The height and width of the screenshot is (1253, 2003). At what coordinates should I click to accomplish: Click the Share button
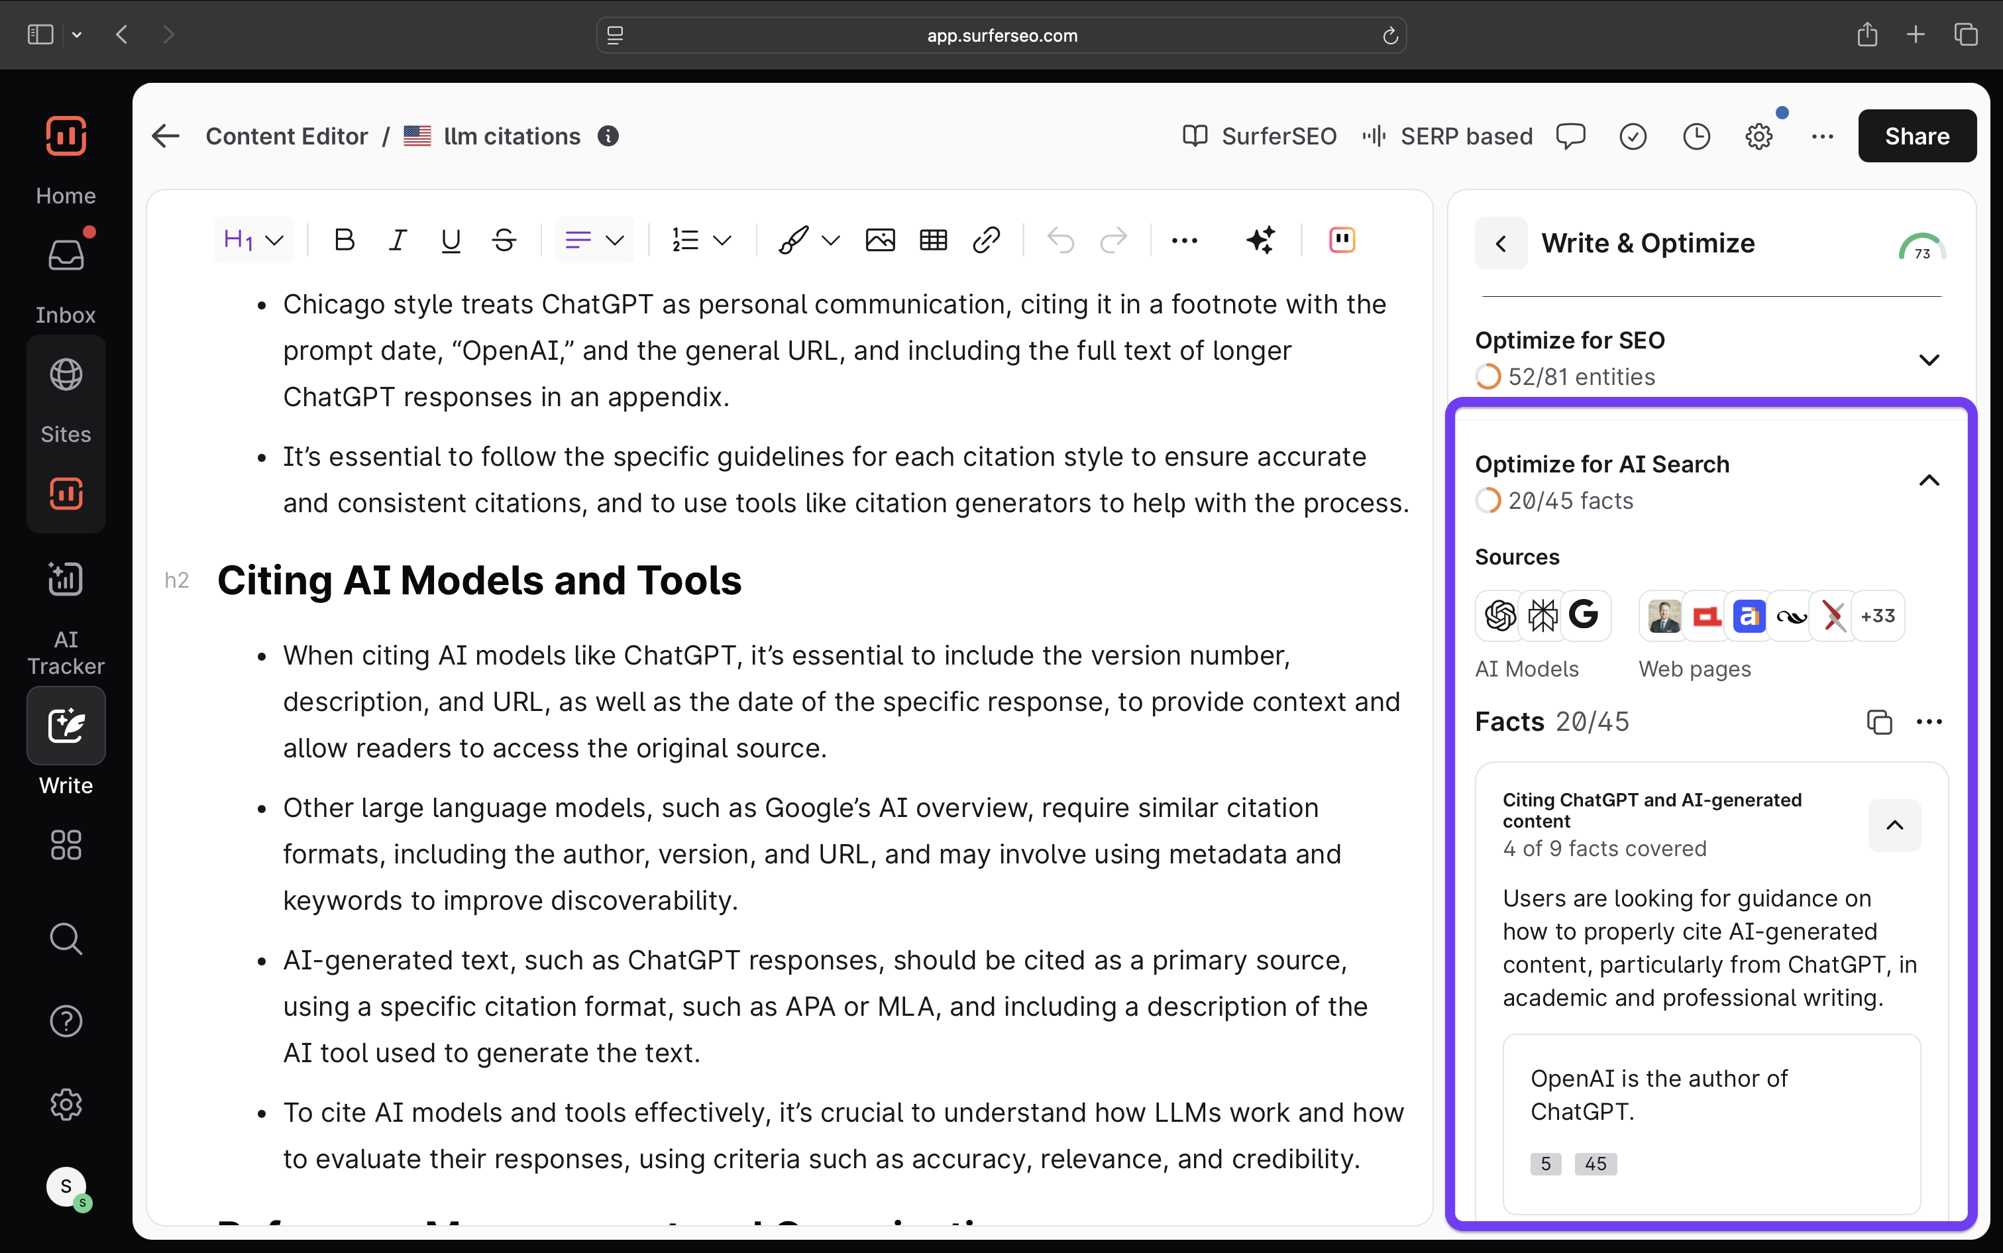coord(1916,136)
